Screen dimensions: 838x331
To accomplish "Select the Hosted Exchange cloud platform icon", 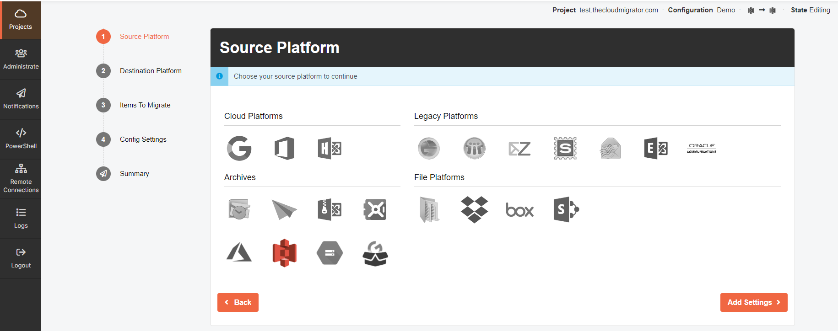I will pyautogui.click(x=330, y=148).
